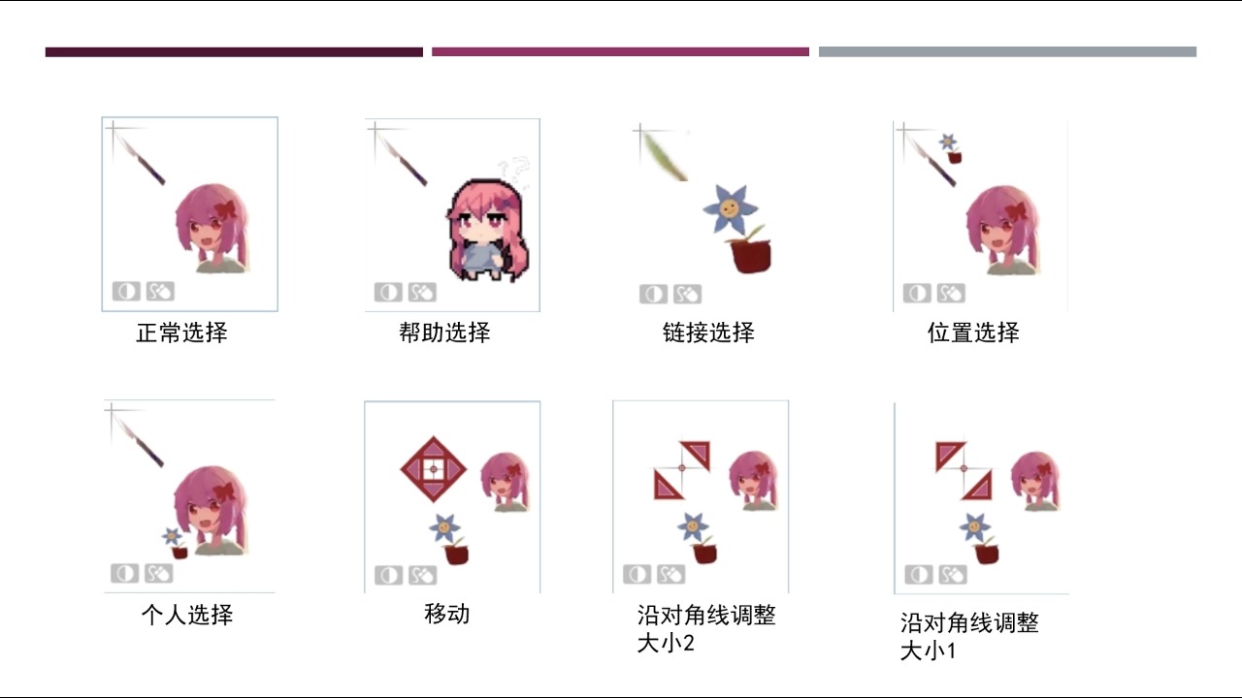Screen dimensions: 1242x698
Task: Click the blue flower pot in 链接选择 preview
Action: click(x=741, y=229)
